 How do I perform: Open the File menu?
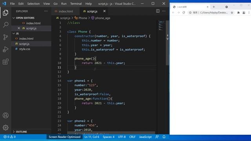point(12,4)
